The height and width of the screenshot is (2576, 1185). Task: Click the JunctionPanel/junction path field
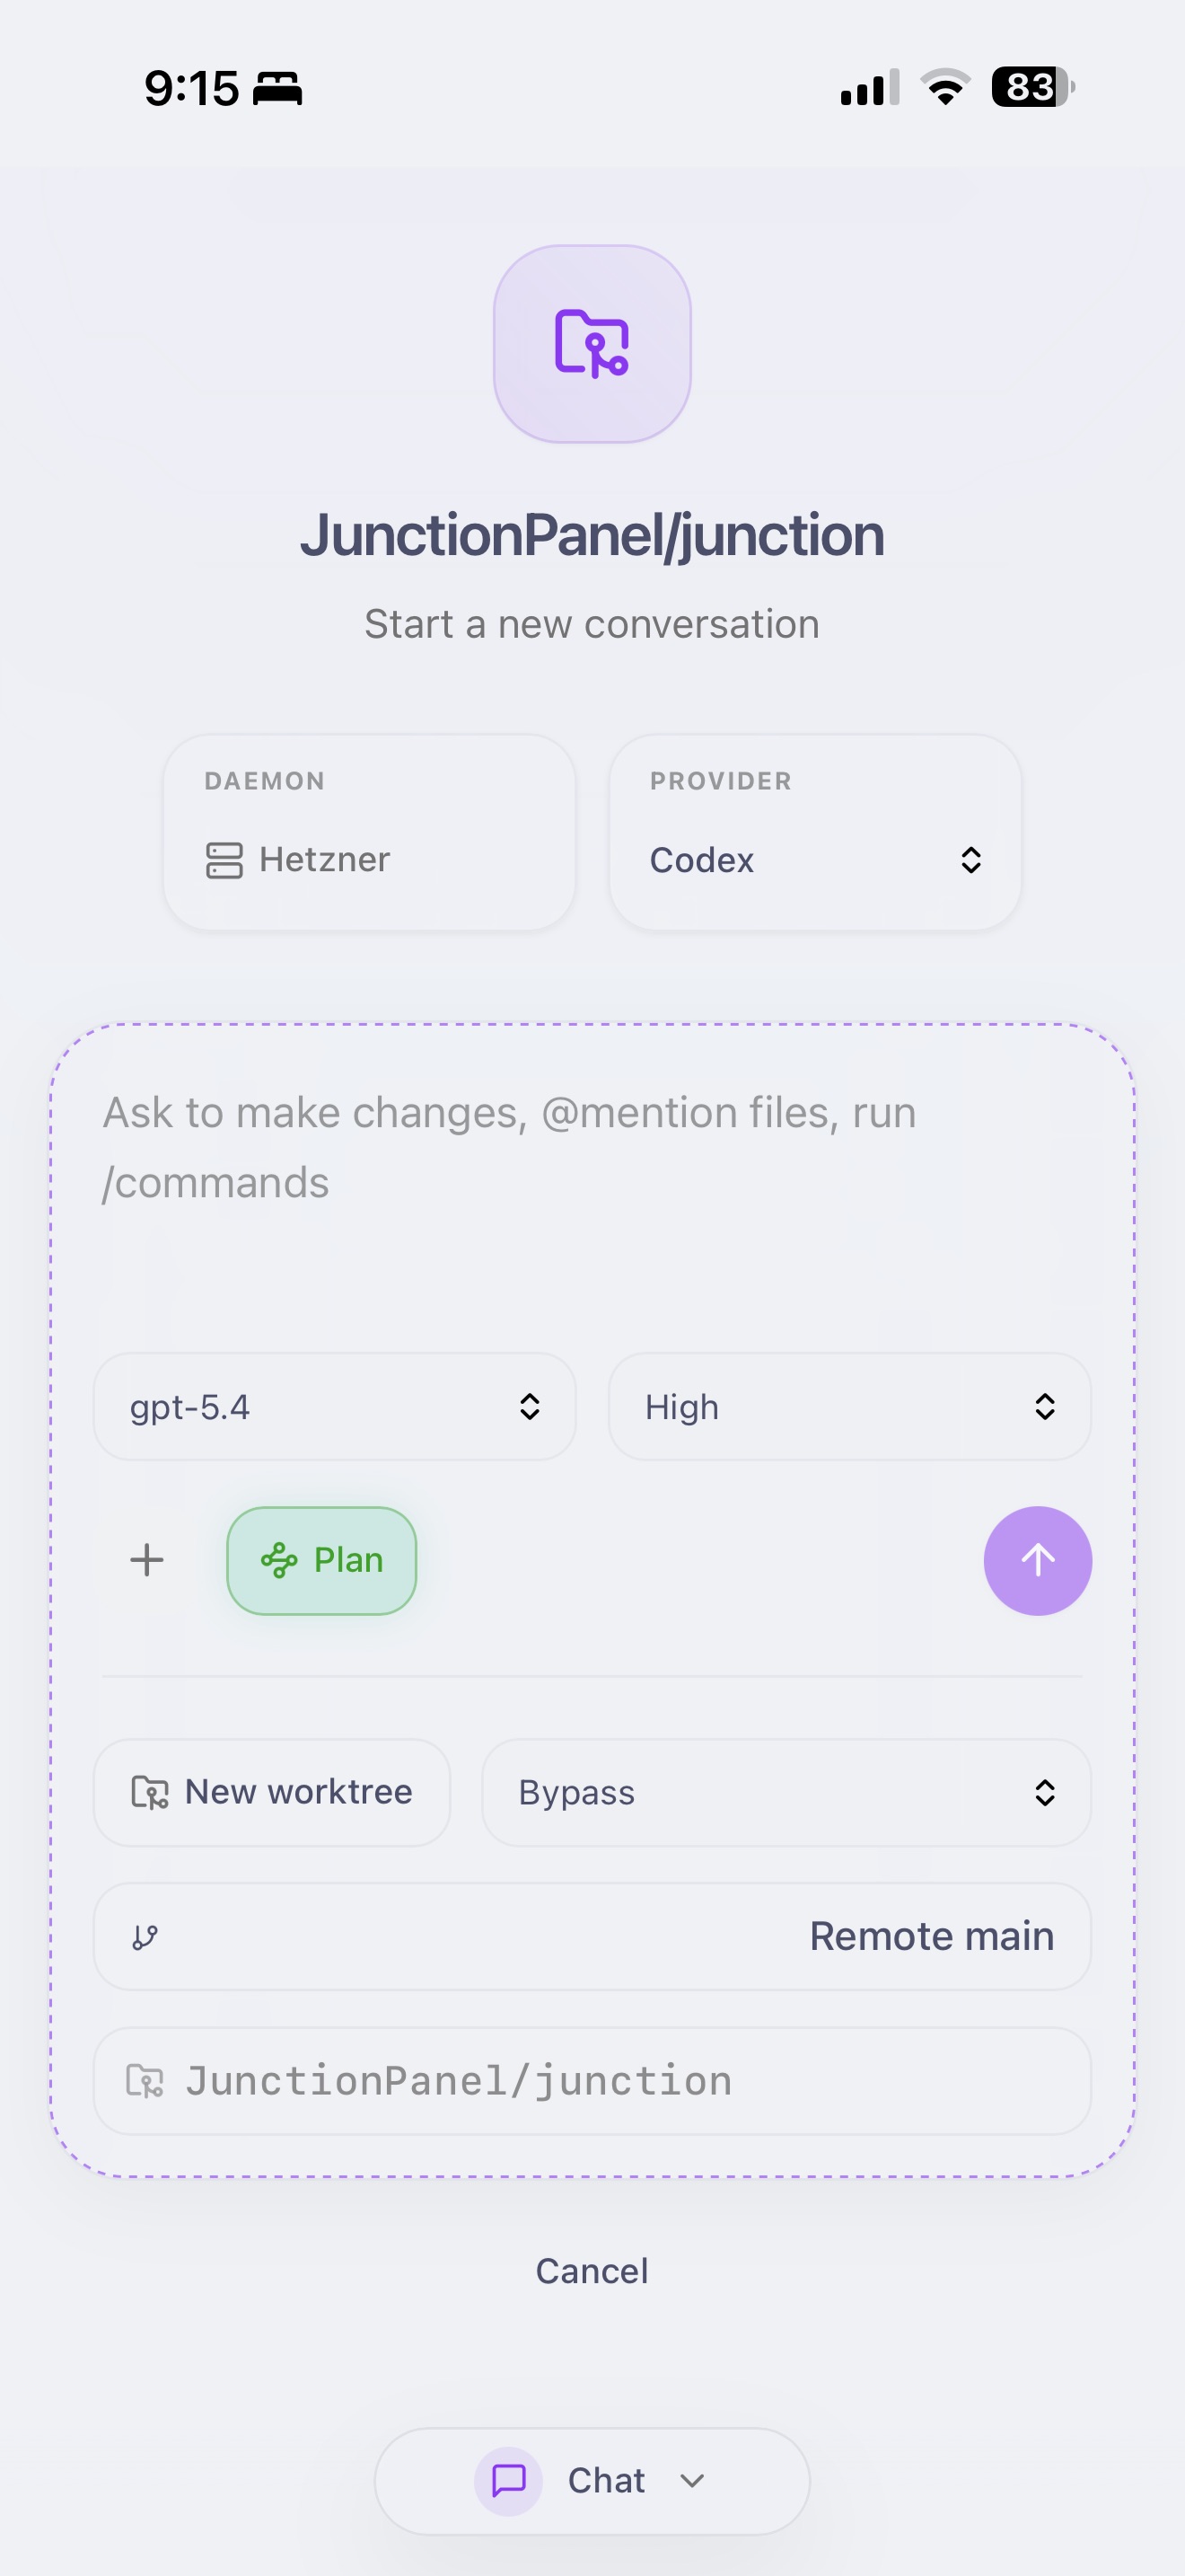coord(592,2080)
